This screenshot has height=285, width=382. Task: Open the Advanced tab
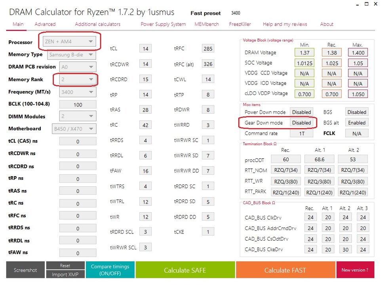45,24
